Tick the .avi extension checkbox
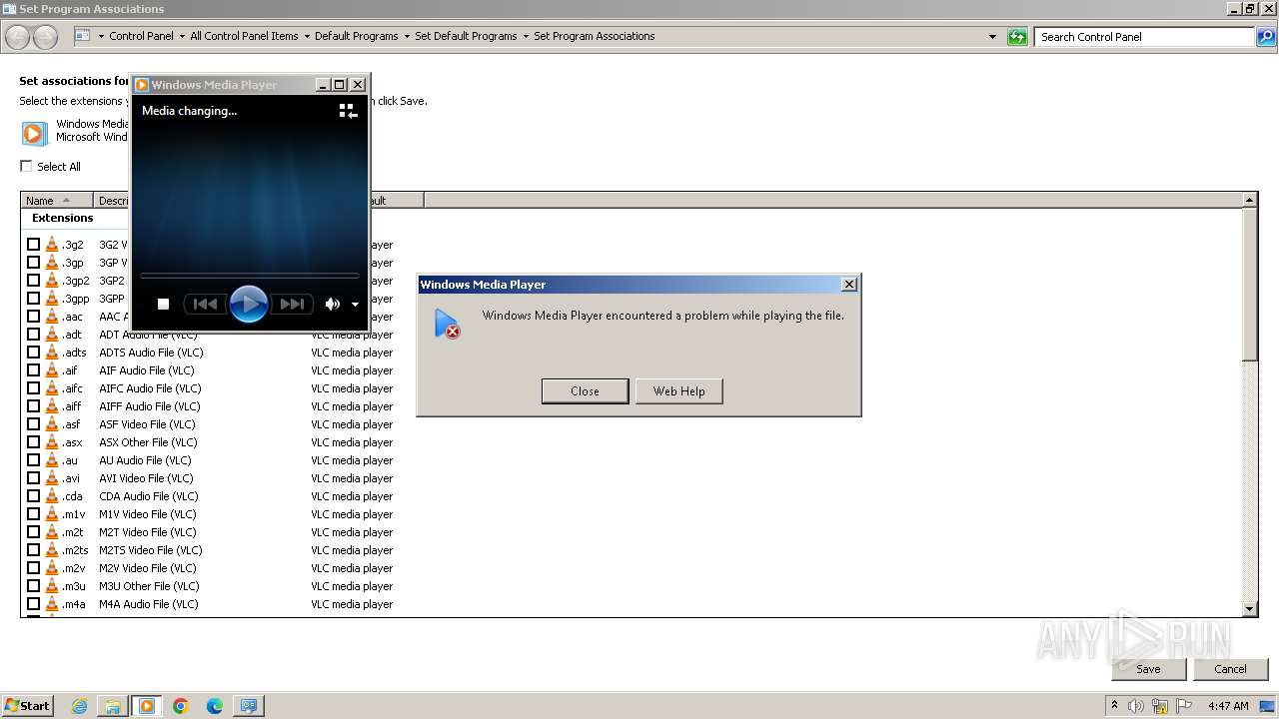The width and height of the screenshot is (1279, 719). (x=33, y=478)
